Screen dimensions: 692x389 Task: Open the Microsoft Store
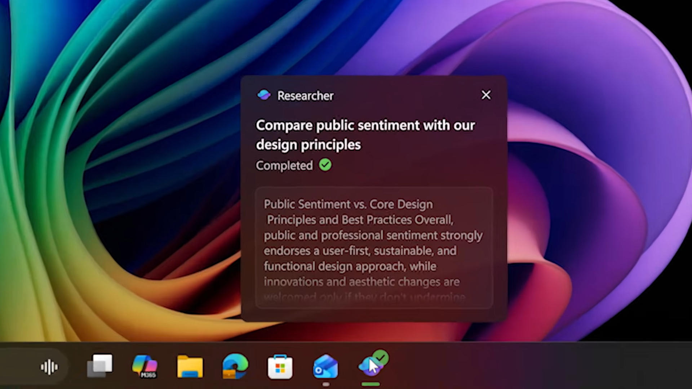pos(280,366)
